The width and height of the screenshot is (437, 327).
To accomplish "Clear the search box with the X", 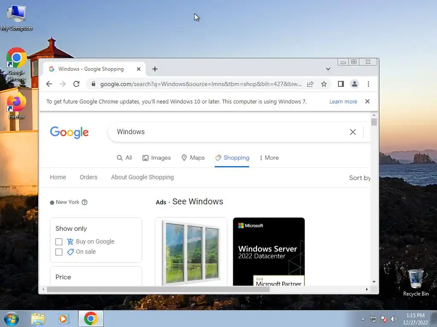I will [x=353, y=132].
